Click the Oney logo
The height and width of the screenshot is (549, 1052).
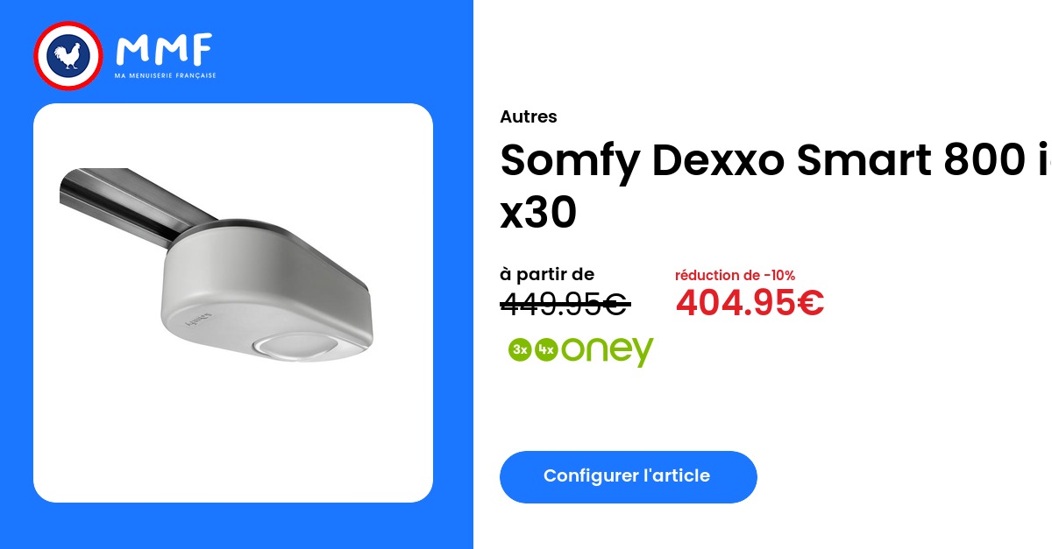608,350
